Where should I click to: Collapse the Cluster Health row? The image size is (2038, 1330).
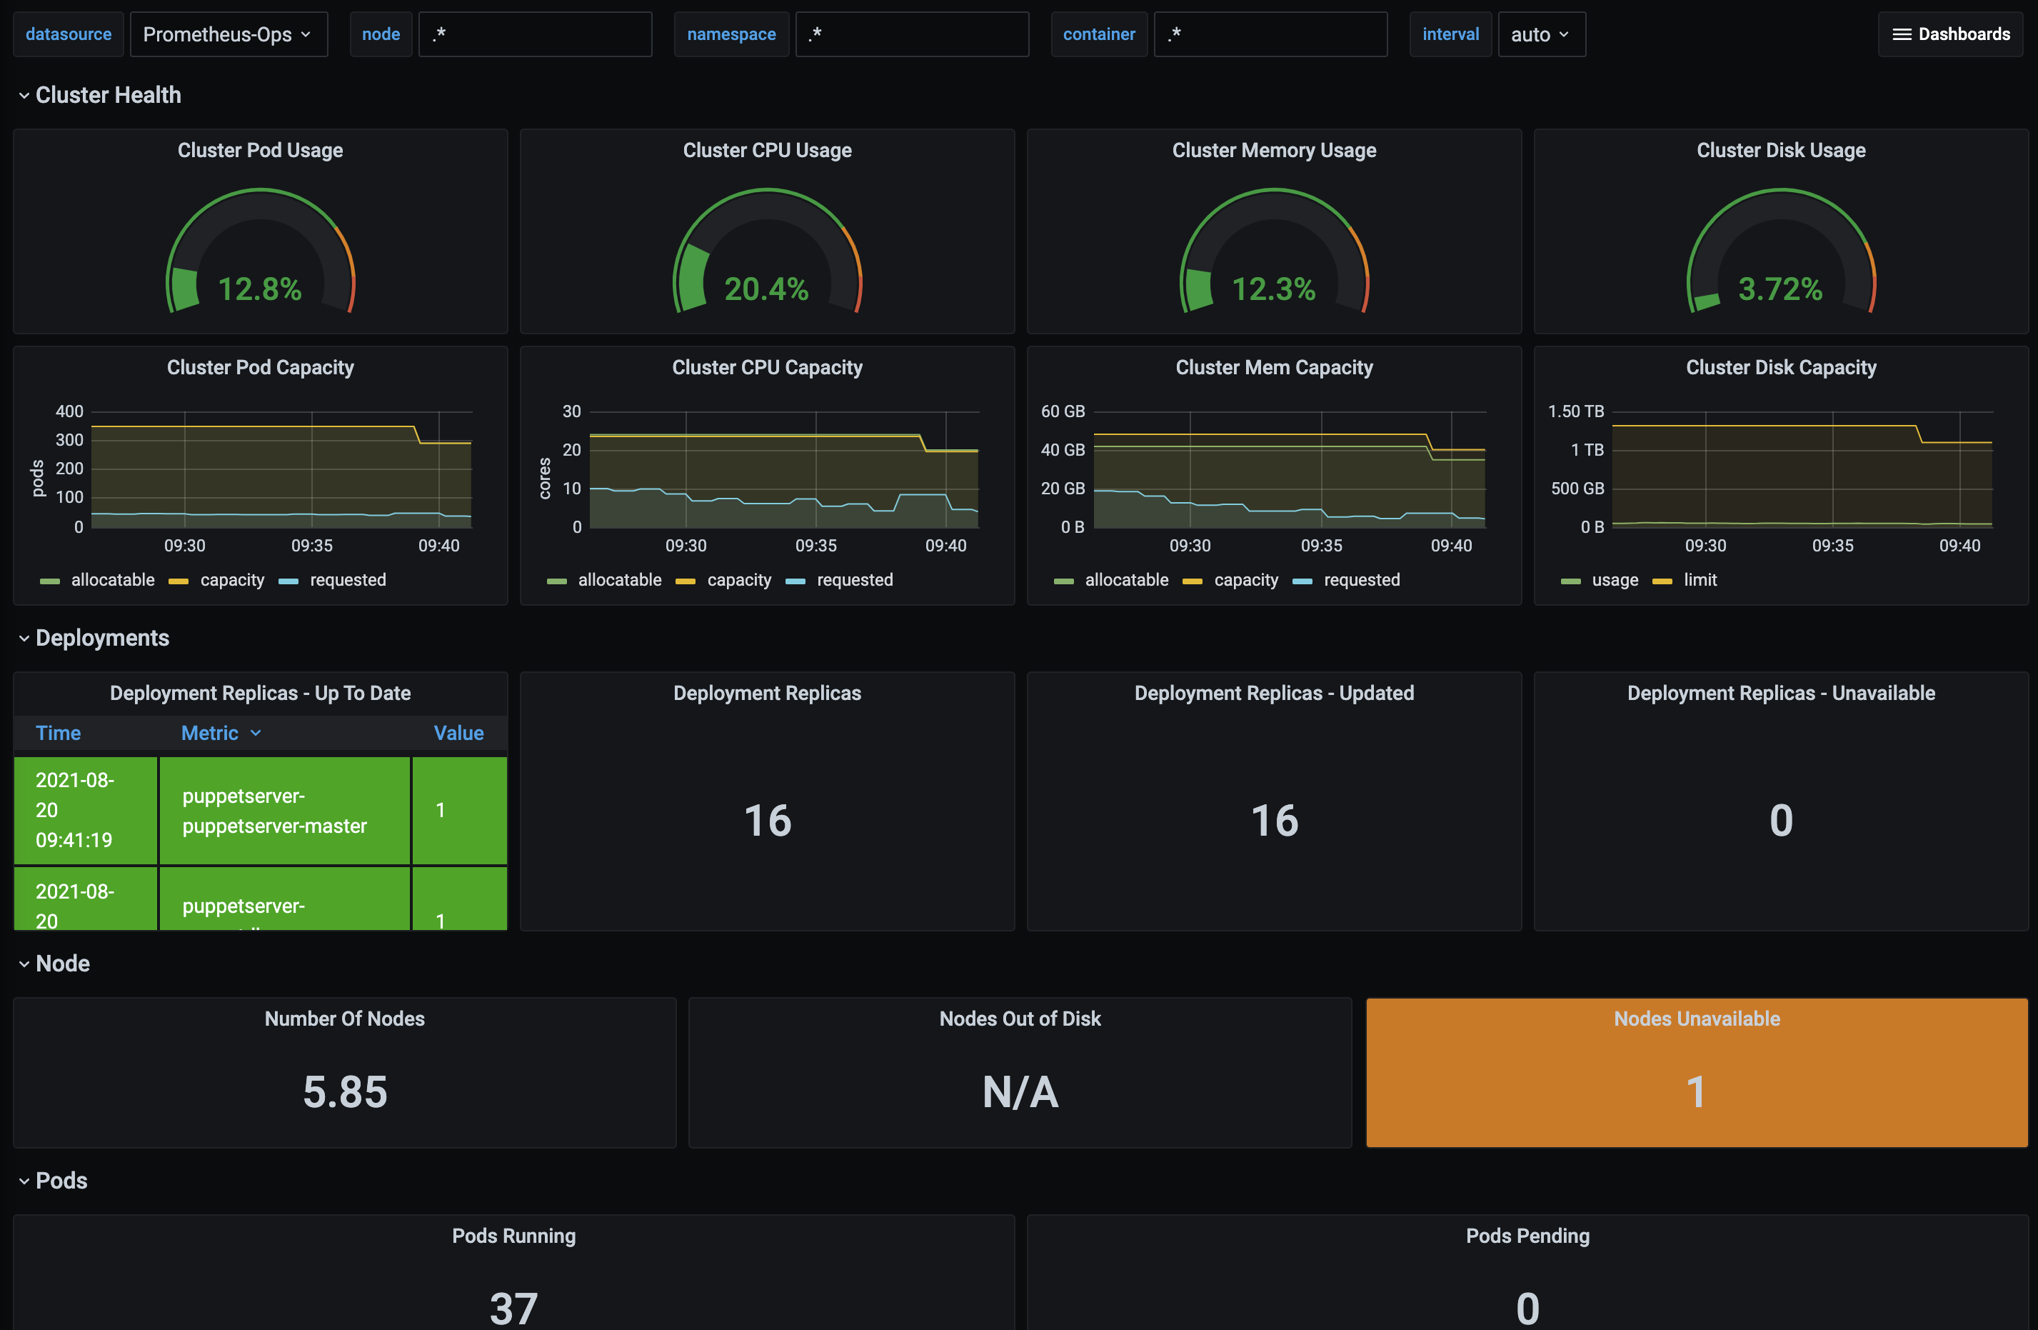108,95
